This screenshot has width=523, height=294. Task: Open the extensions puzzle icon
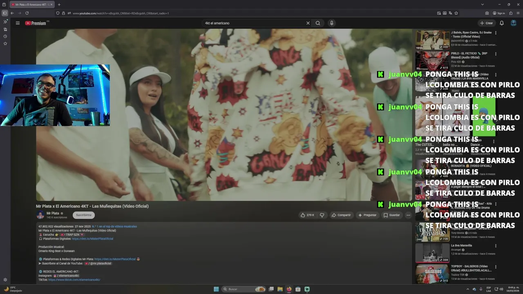(x=511, y=13)
